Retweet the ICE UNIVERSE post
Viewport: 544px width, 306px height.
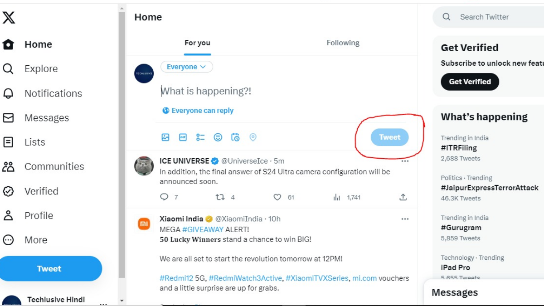coord(220,197)
